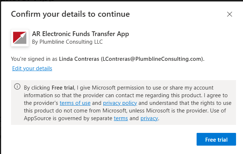Image resolution: width=243 pixels, height=154 pixels.
Task: Click the Confirm your details to continue heading
Action: point(71,14)
